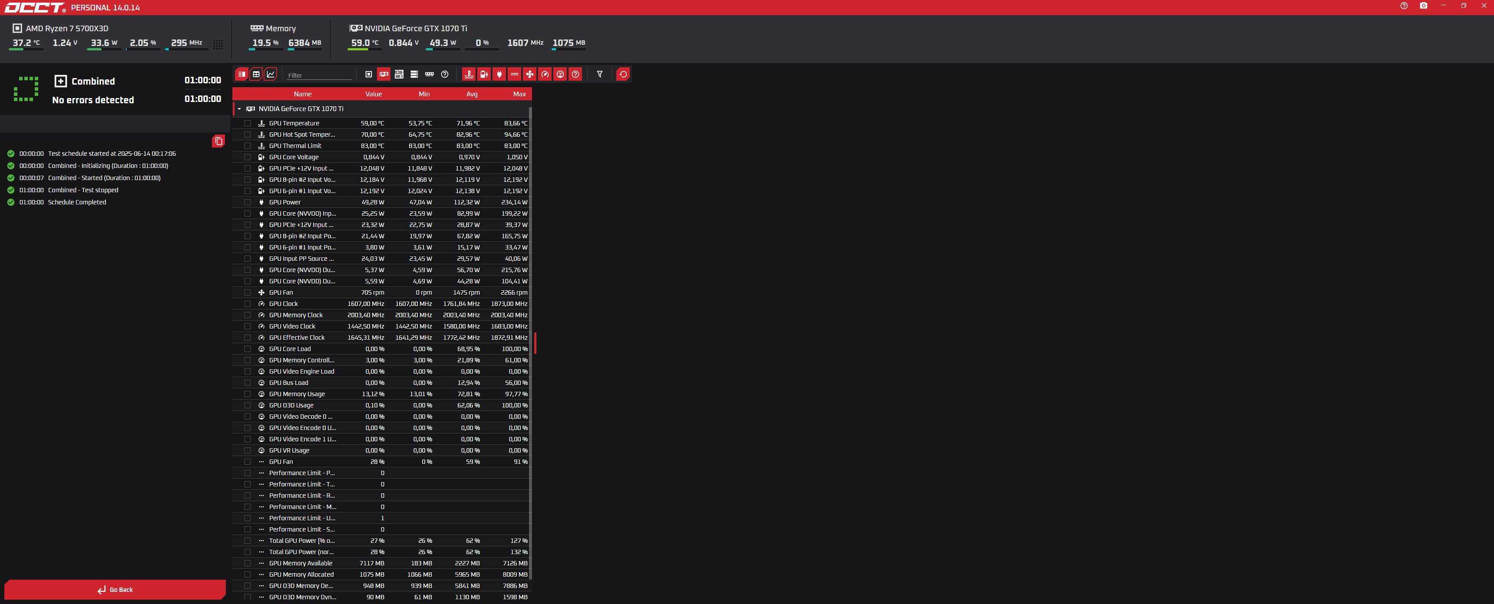Sort by the Avg column header

click(472, 94)
